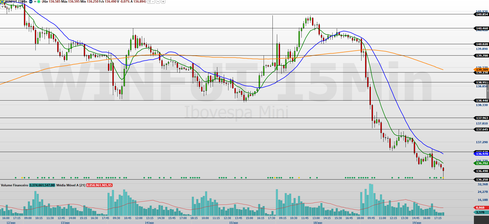Viewport: 489px width, 224px height.
Task: Open the chart tools dropdown in header
Action: point(151,2)
